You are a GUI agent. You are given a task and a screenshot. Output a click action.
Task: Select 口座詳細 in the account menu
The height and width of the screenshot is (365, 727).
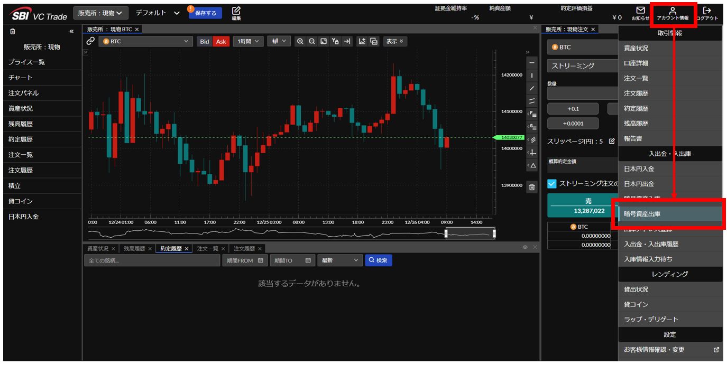point(670,63)
